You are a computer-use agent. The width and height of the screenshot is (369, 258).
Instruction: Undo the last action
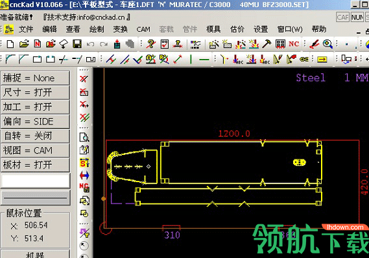pos(91,44)
